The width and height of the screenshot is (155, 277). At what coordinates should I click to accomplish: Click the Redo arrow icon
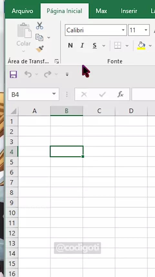coord(48,74)
